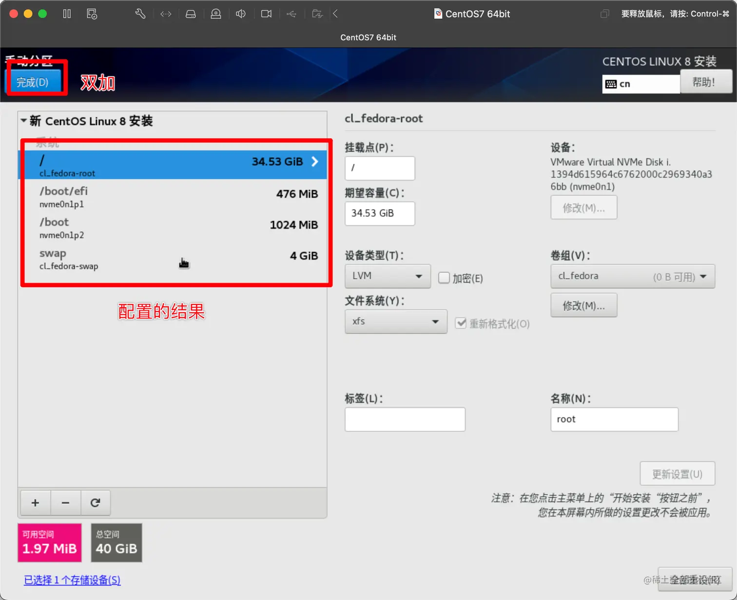The height and width of the screenshot is (600, 737).
Task: Click the VMware Virtual NVMe Disk device text
Action: [x=632, y=174]
